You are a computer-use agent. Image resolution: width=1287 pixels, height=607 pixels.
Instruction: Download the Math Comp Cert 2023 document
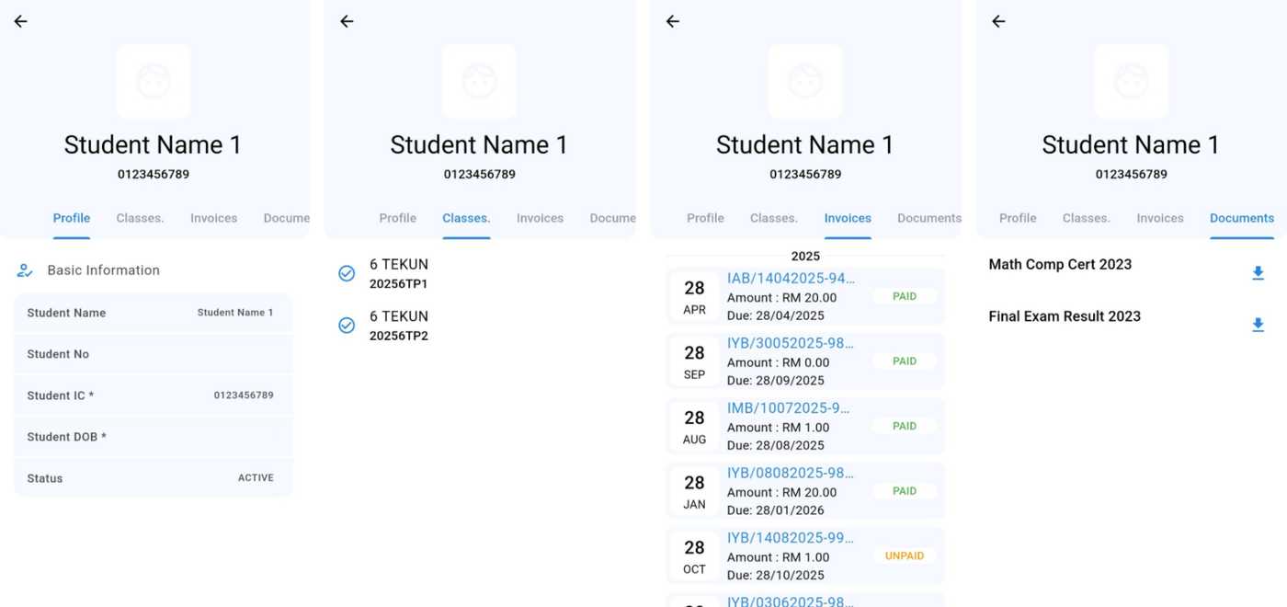point(1258,273)
